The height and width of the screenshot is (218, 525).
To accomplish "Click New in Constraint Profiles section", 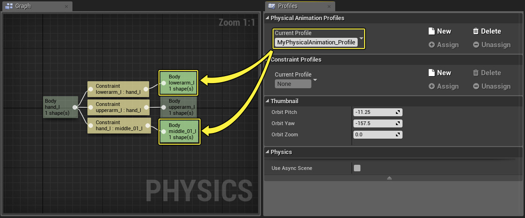I will click(x=439, y=73).
